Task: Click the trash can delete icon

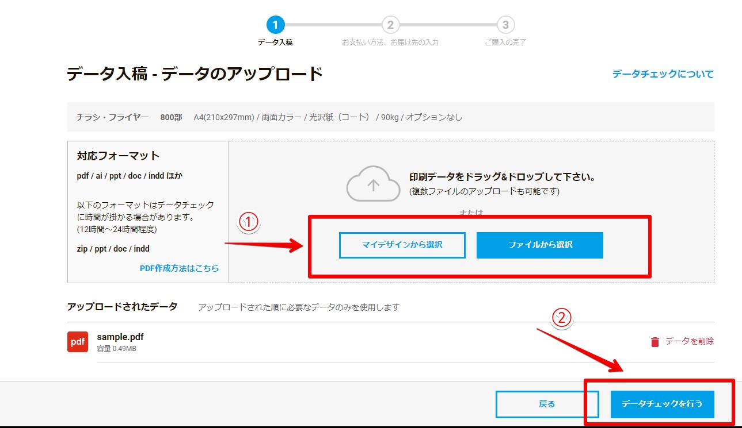Action: [655, 342]
